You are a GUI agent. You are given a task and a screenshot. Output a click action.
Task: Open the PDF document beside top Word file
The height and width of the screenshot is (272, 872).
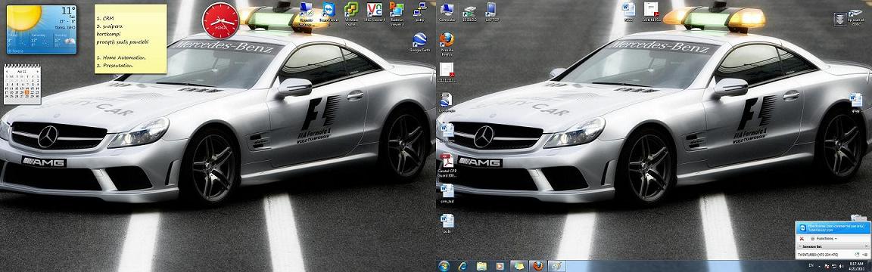tap(651, 11)
